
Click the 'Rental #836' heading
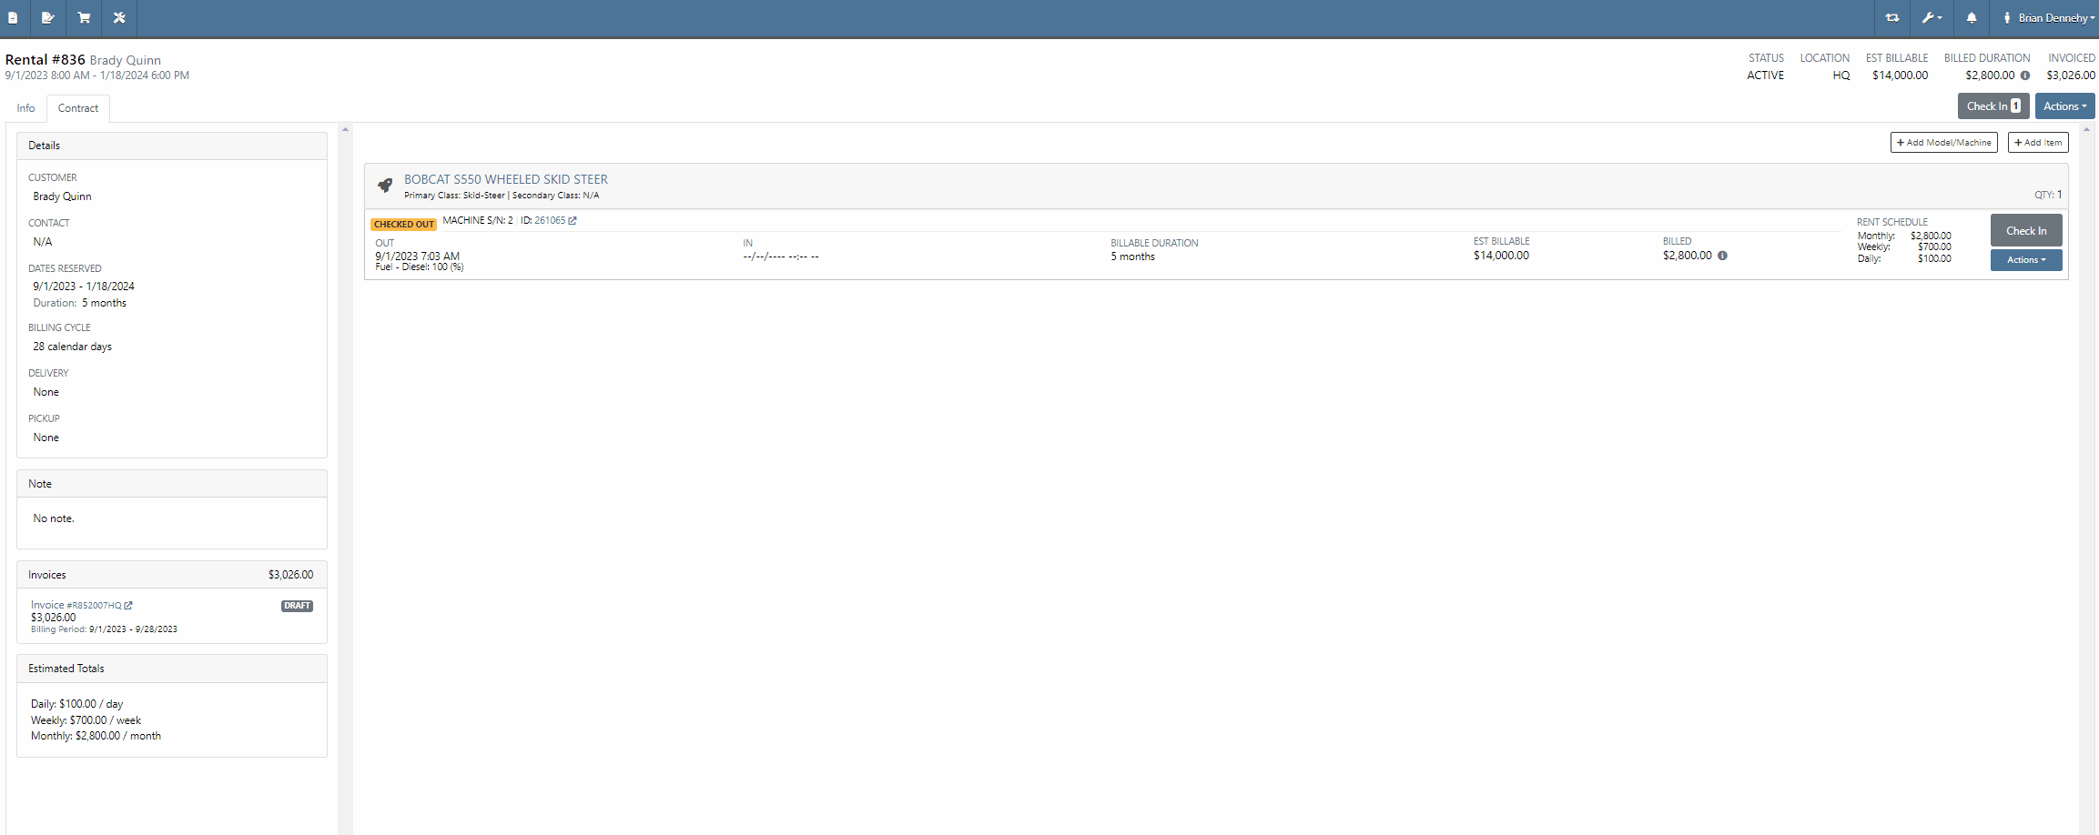(45, 60)
